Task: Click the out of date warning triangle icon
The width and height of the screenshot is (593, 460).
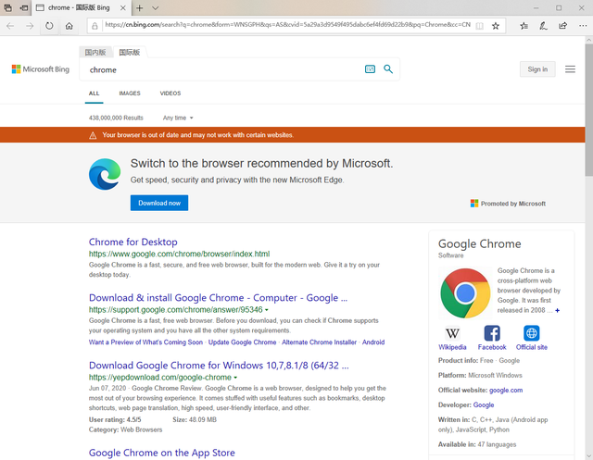Action: click(x=93, y=135)
